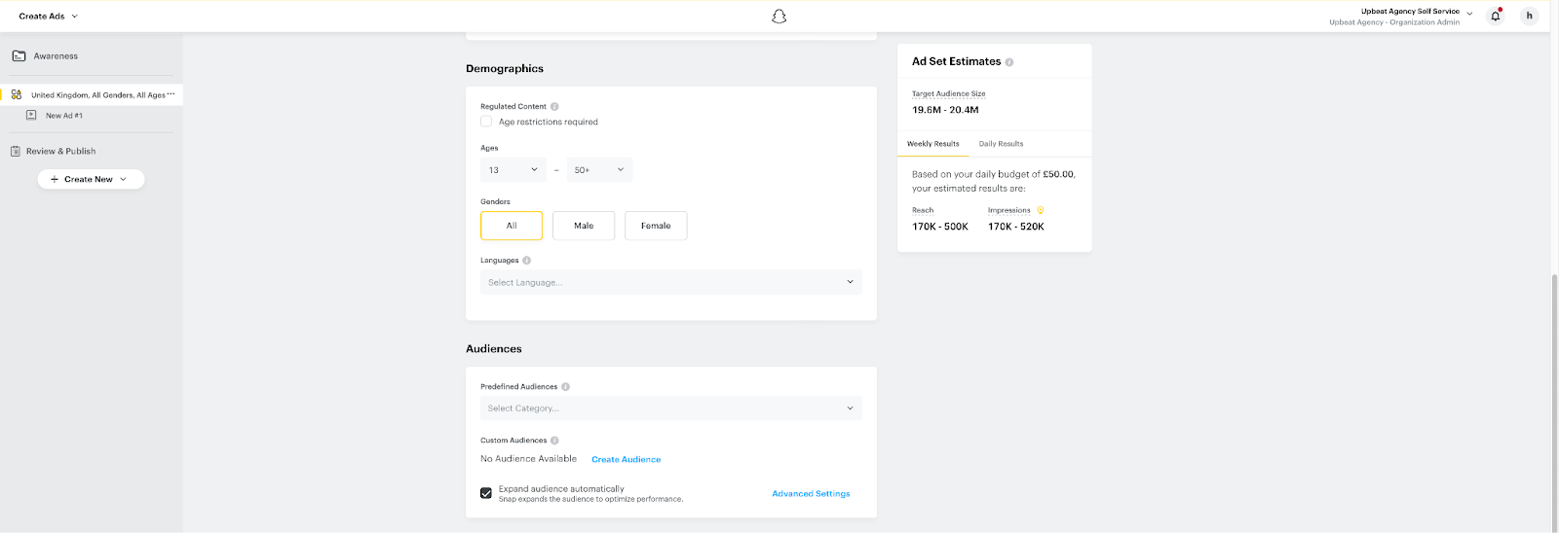Open the Select Language dropdown
The height and width of the screenshot is (533, 1559).
point(670,282)
